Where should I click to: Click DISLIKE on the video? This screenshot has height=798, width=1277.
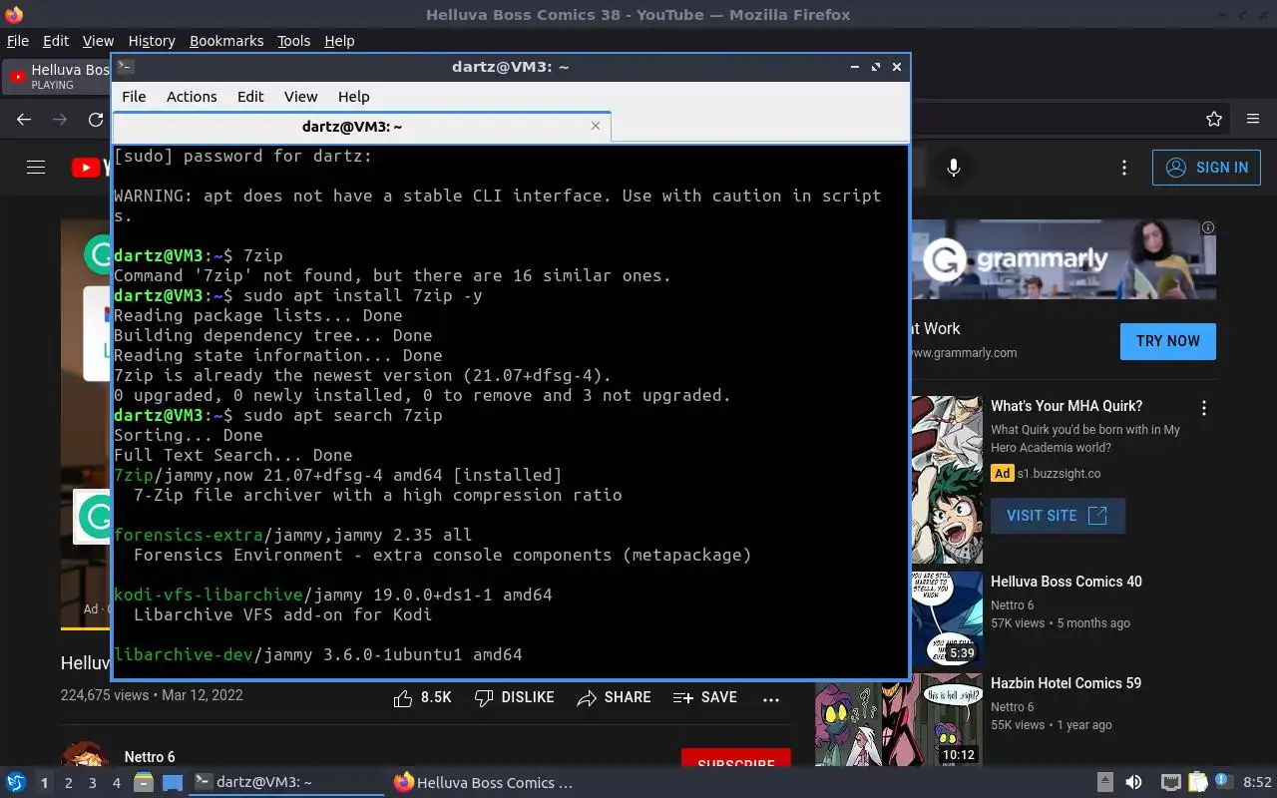[x=515, y=698]
